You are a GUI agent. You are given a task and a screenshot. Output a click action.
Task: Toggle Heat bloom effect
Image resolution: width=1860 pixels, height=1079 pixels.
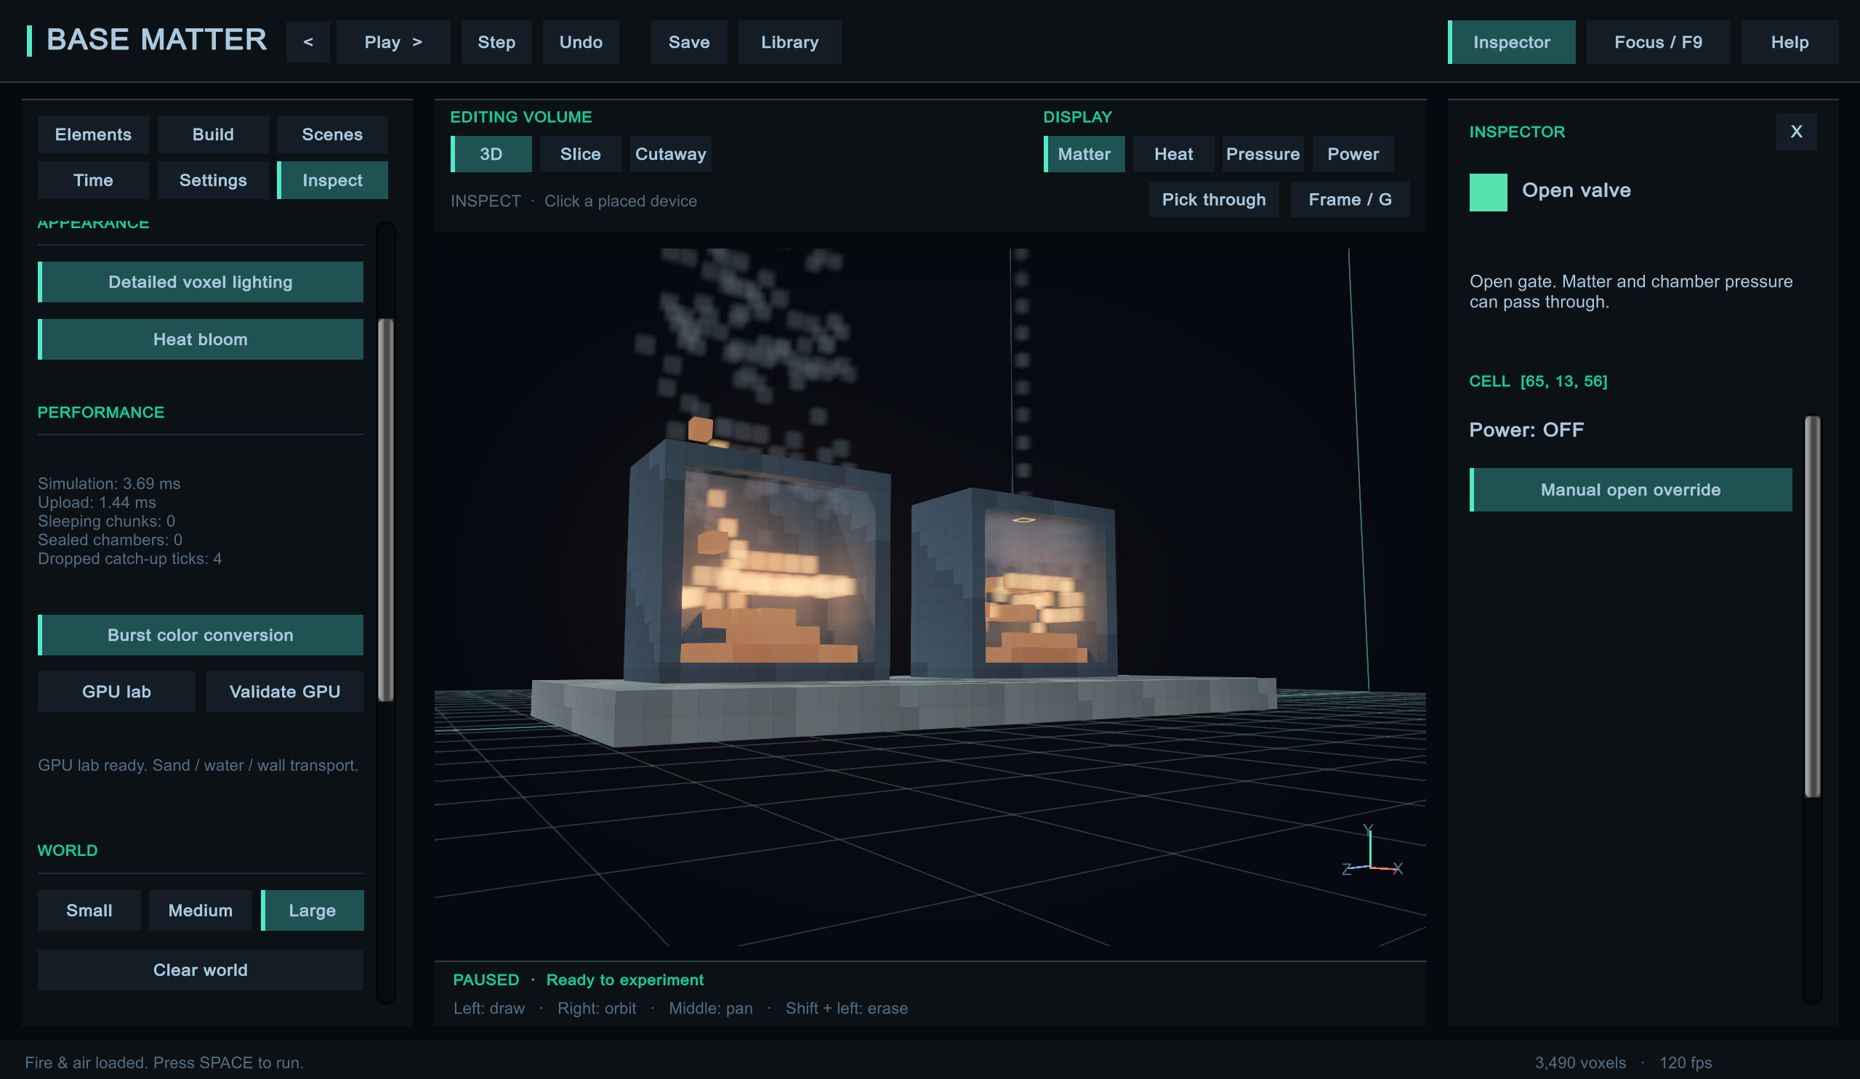pyautogui.click(x=201, y=339)
